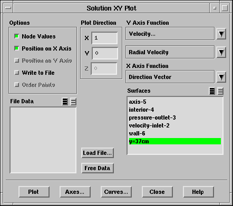Image resolution: width=233 pixels, height=206 pixels.
Task: Select velocity-inlet-2 surface
Action: (x=175, y=125)
